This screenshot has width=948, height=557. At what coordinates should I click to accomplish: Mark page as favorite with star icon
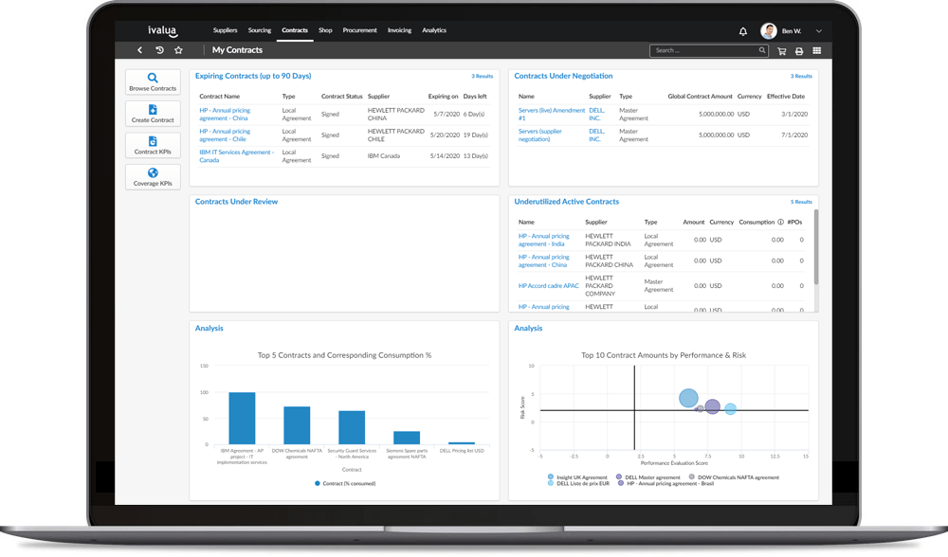click(178, 50)
